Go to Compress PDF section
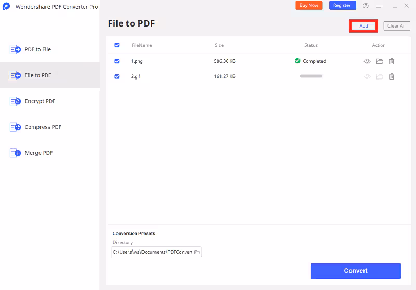Image resolution: width=416 pixels, height=290 pixels. (x=43, y=127)
